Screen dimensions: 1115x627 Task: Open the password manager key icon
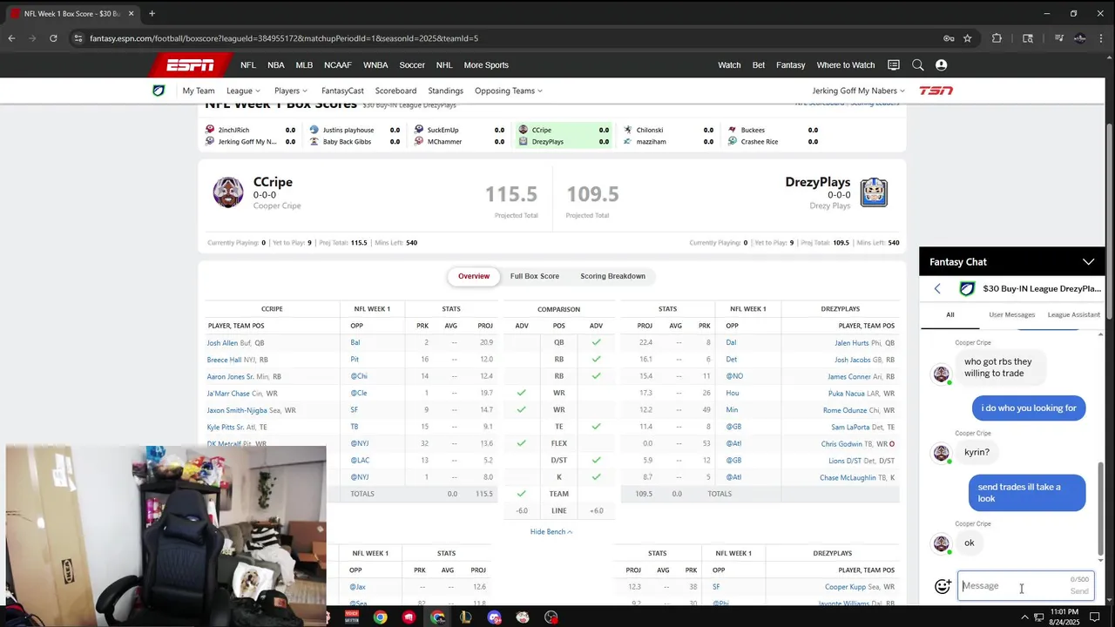click(x=949, y=38)
